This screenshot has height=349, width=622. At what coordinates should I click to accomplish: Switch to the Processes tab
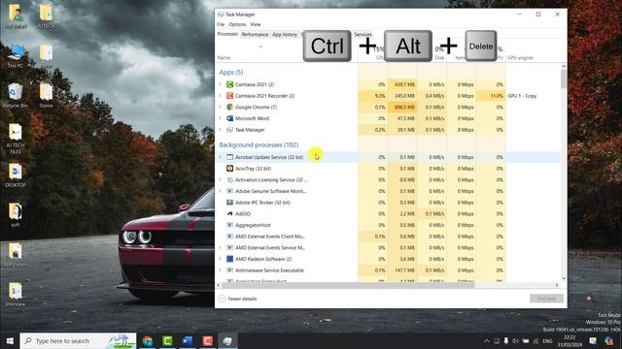click(x=227, y=34)
